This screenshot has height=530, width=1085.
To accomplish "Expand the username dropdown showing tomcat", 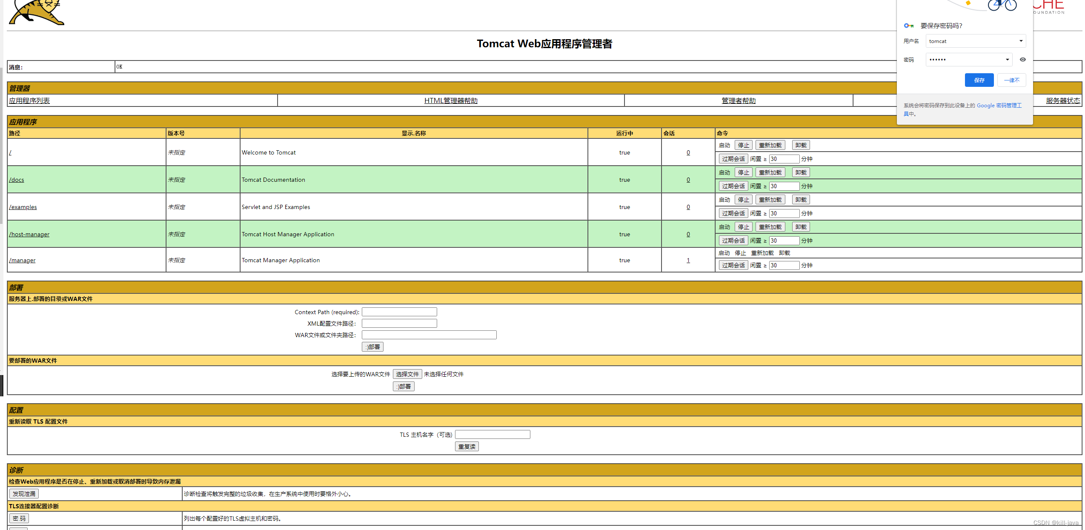I will 1021,41.
